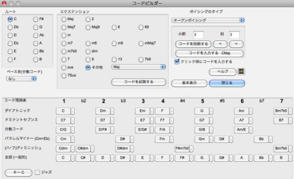Insert the slash chord E/G#

(142, 130)
